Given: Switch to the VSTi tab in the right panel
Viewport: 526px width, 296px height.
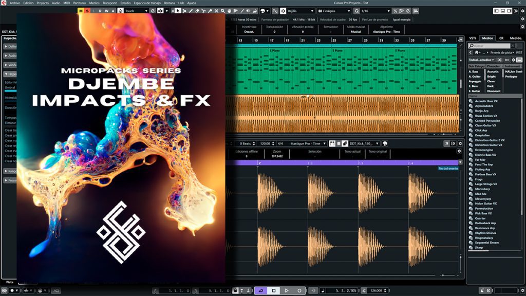Looking at the screenshot, I should tap(473, 38).
